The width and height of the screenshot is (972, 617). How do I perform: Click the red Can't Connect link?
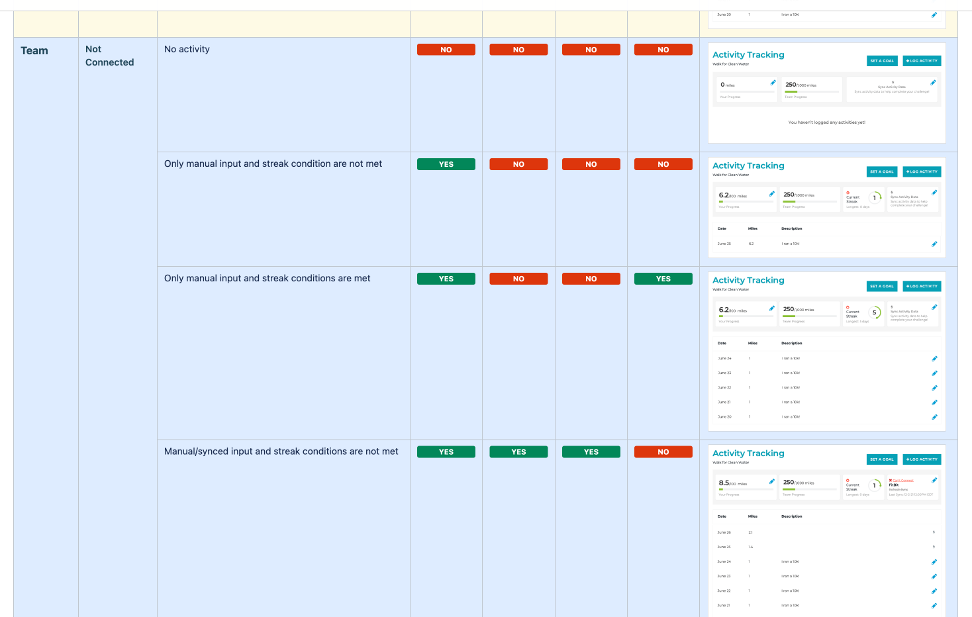point(901,481)
